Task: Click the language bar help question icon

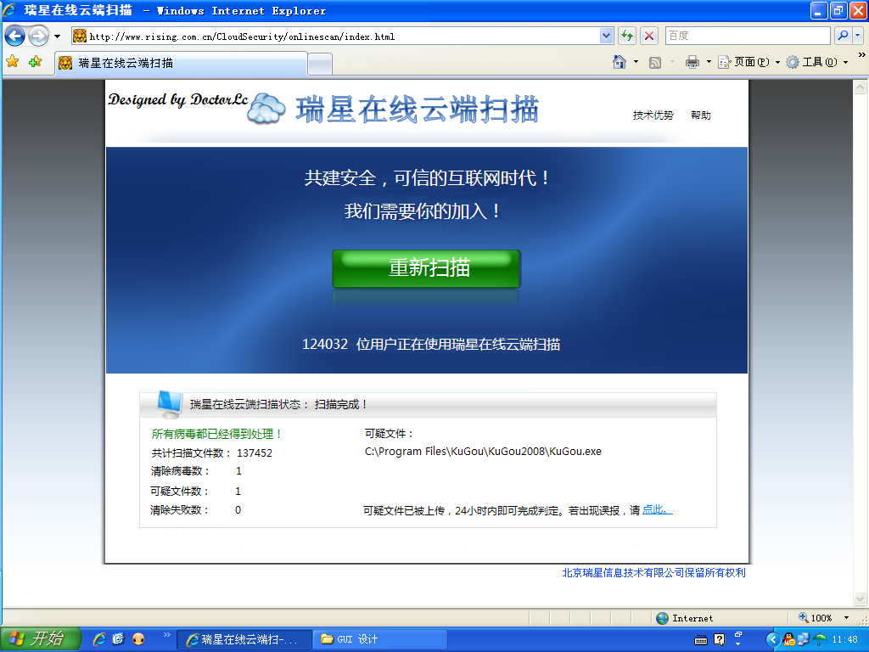Action: [720, 640]
